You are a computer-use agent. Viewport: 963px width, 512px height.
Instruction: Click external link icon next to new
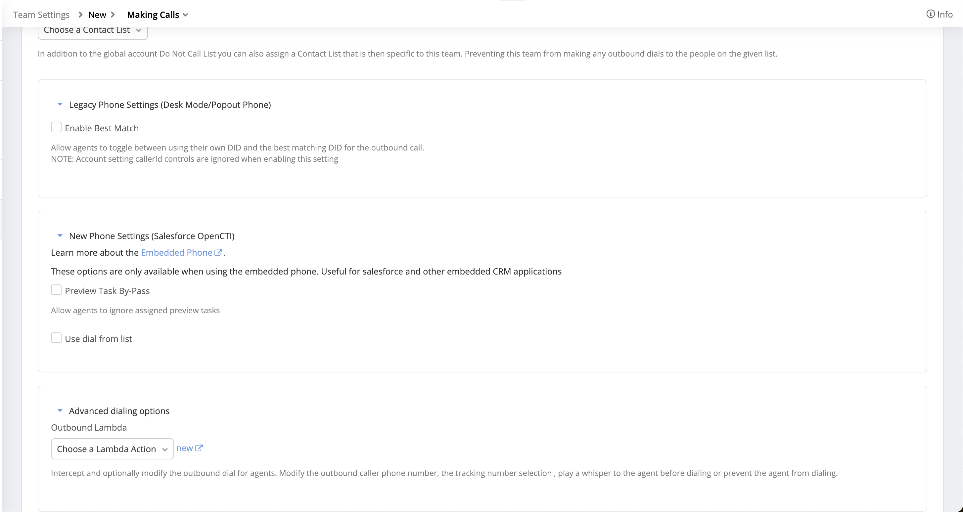click(199, 448)
